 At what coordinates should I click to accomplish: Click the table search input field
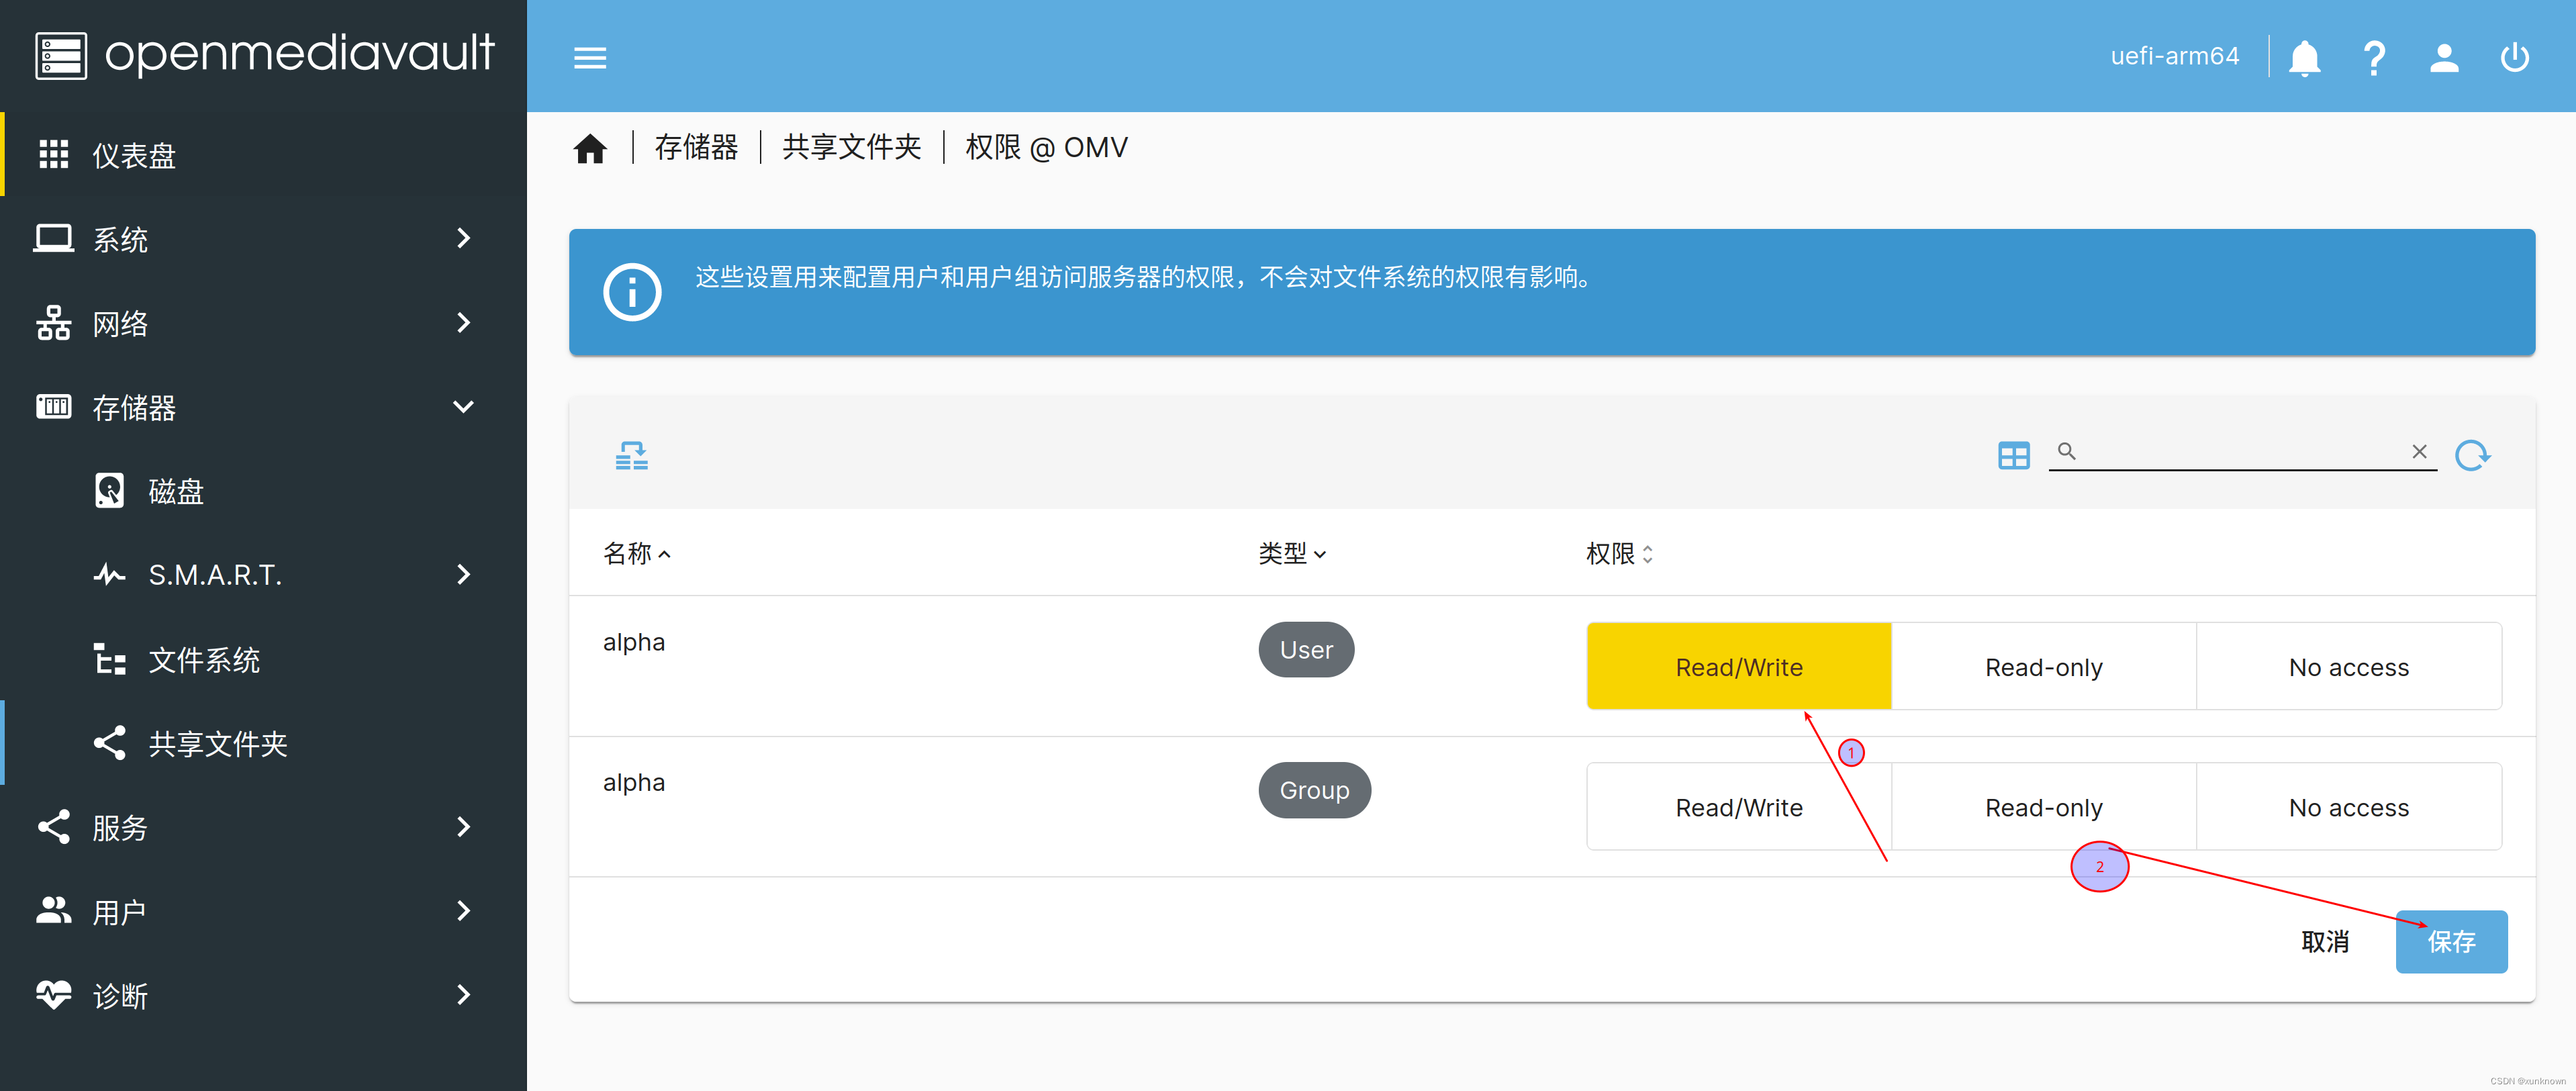2240,452
